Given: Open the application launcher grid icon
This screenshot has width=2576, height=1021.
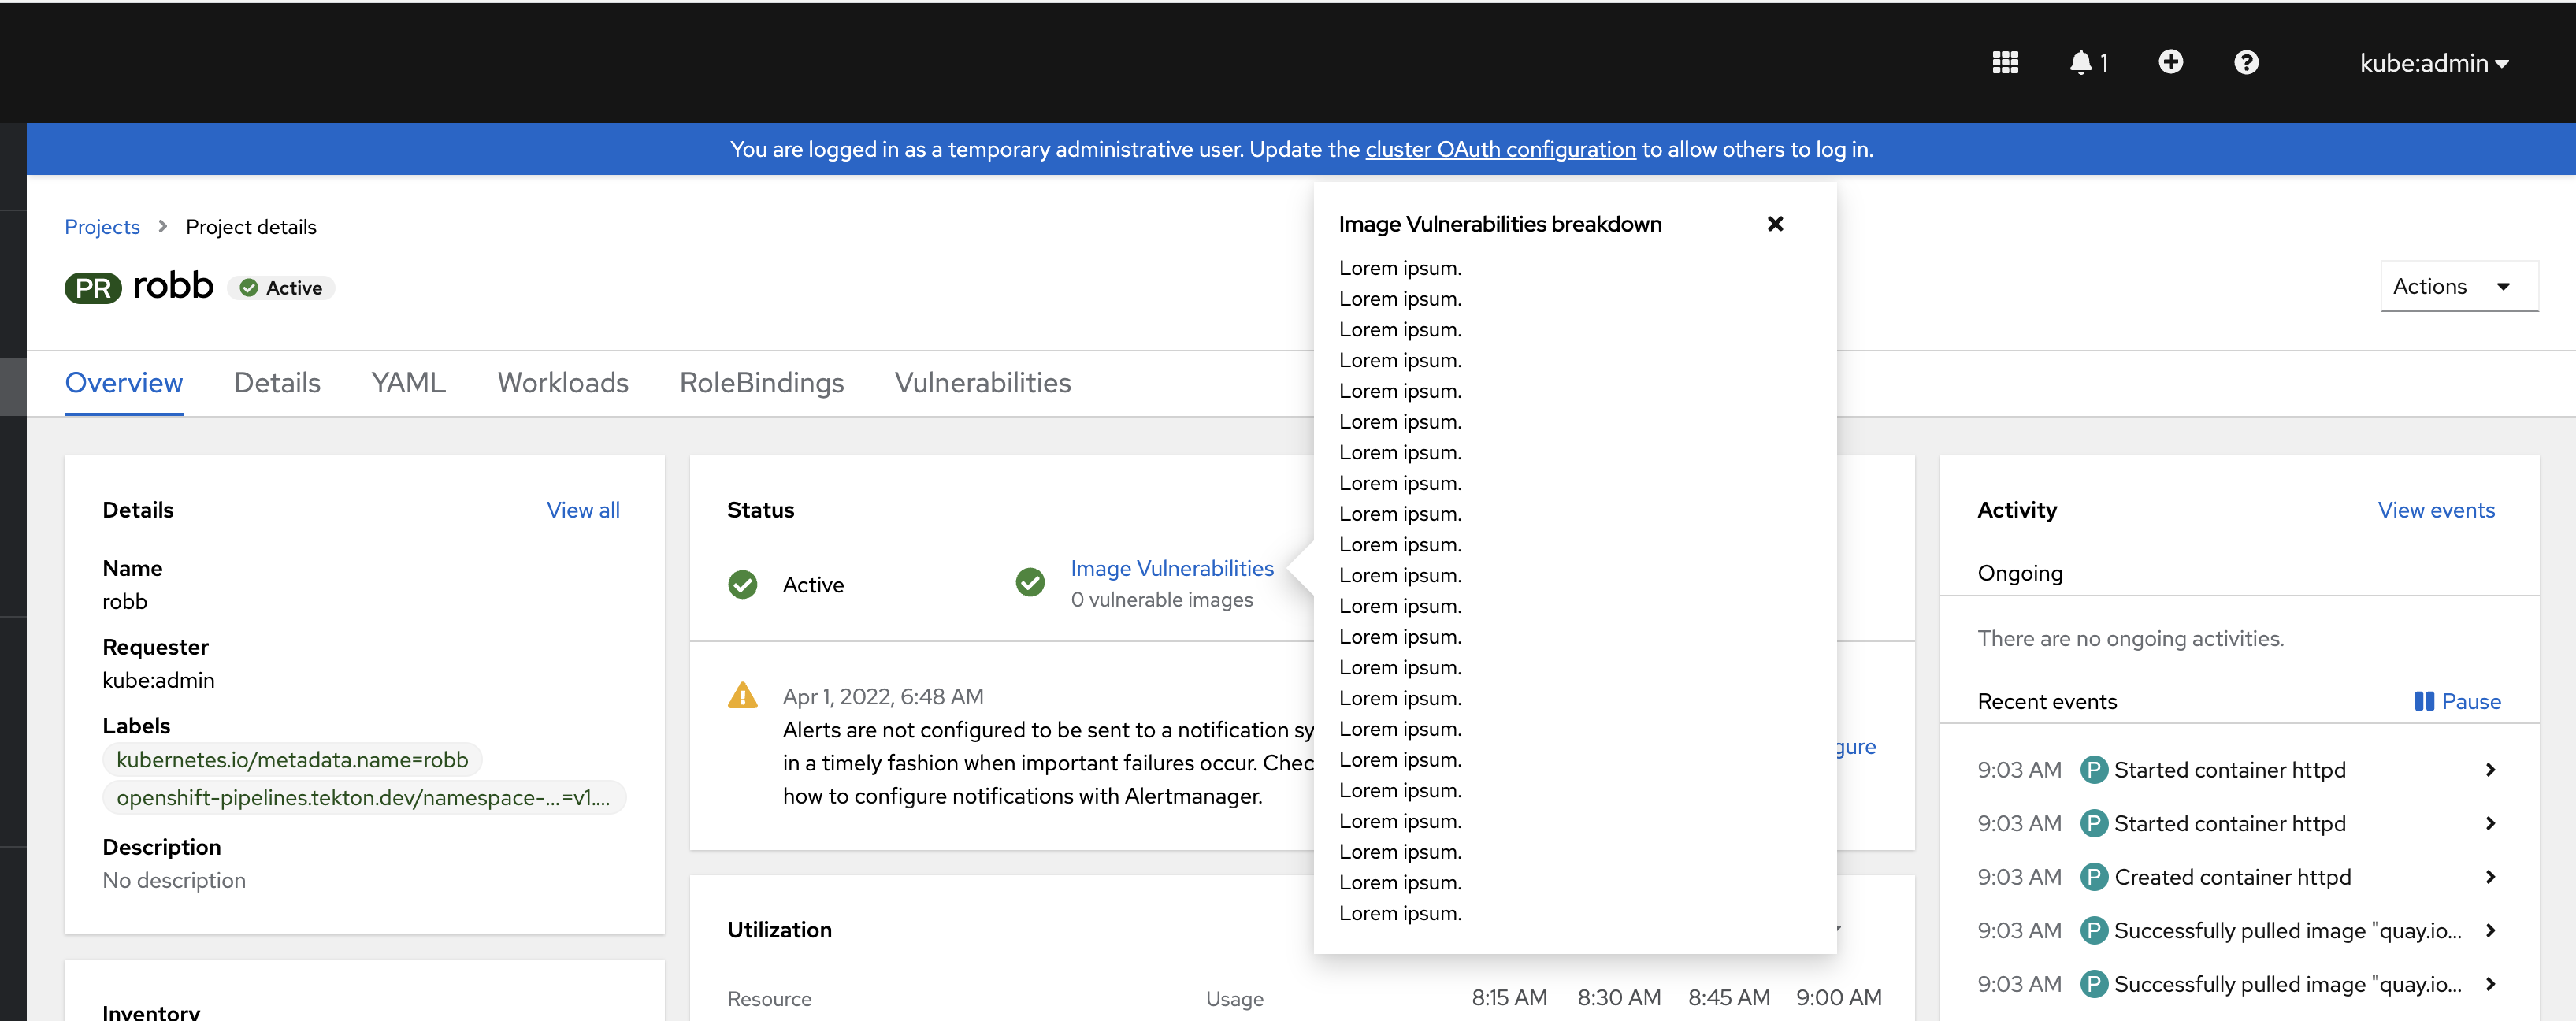Looking at the screenshot, I should point(2004,63).
